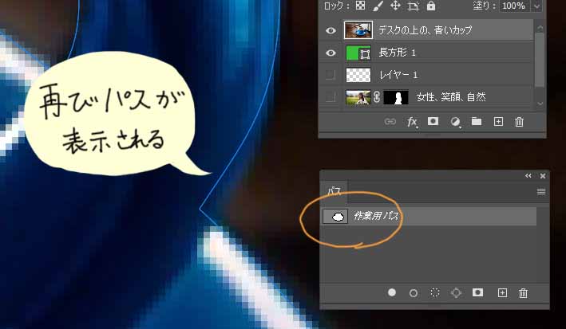566x329 pixels.
Task: Delete current path with trash icon
Action: (524, 292)
